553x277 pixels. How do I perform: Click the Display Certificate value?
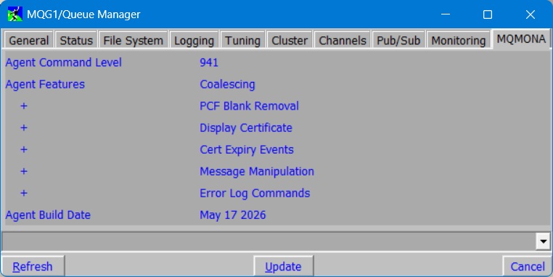[x=246, y=128]
